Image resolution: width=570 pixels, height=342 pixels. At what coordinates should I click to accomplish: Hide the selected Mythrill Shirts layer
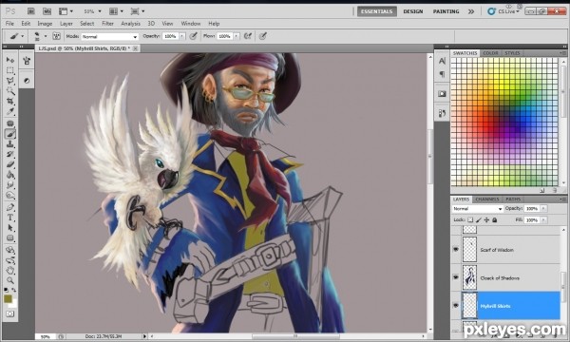pyautogui.click(x=456, y=306)
